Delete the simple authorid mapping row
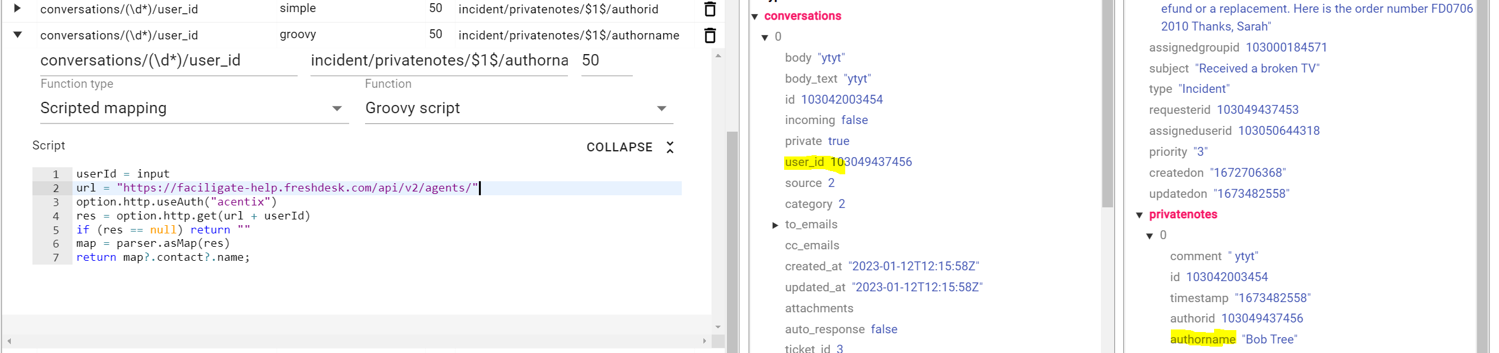This screenshot has height=353, width=1499. pyautogui.click(x=710, y=9)
